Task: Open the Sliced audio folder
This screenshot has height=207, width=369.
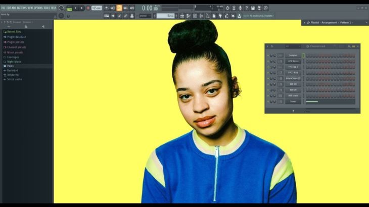Action: pos(14,79)
